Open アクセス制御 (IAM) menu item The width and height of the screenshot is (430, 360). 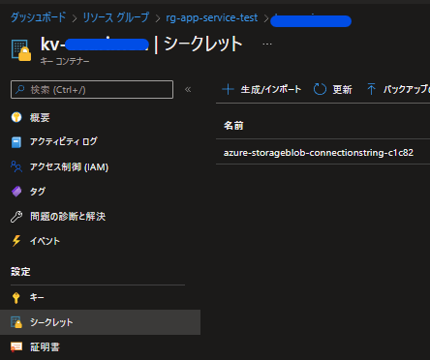[x=69, y=166]
